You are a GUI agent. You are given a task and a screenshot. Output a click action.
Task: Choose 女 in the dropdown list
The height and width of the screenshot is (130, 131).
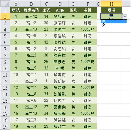tap(114, 25)
